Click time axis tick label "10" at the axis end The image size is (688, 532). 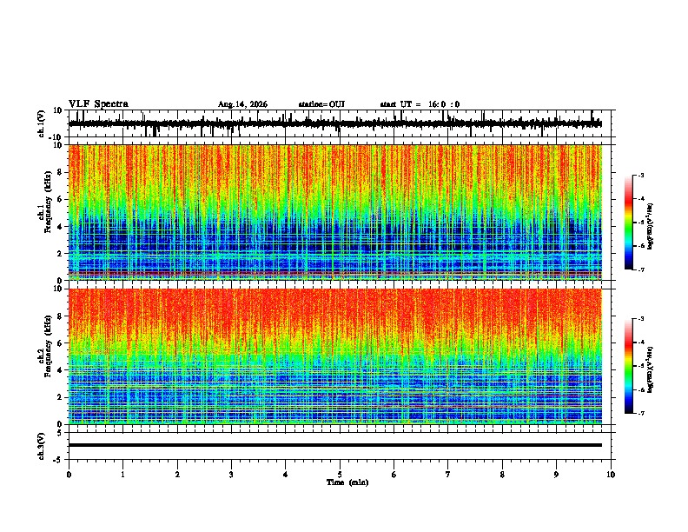coord(611,475)
